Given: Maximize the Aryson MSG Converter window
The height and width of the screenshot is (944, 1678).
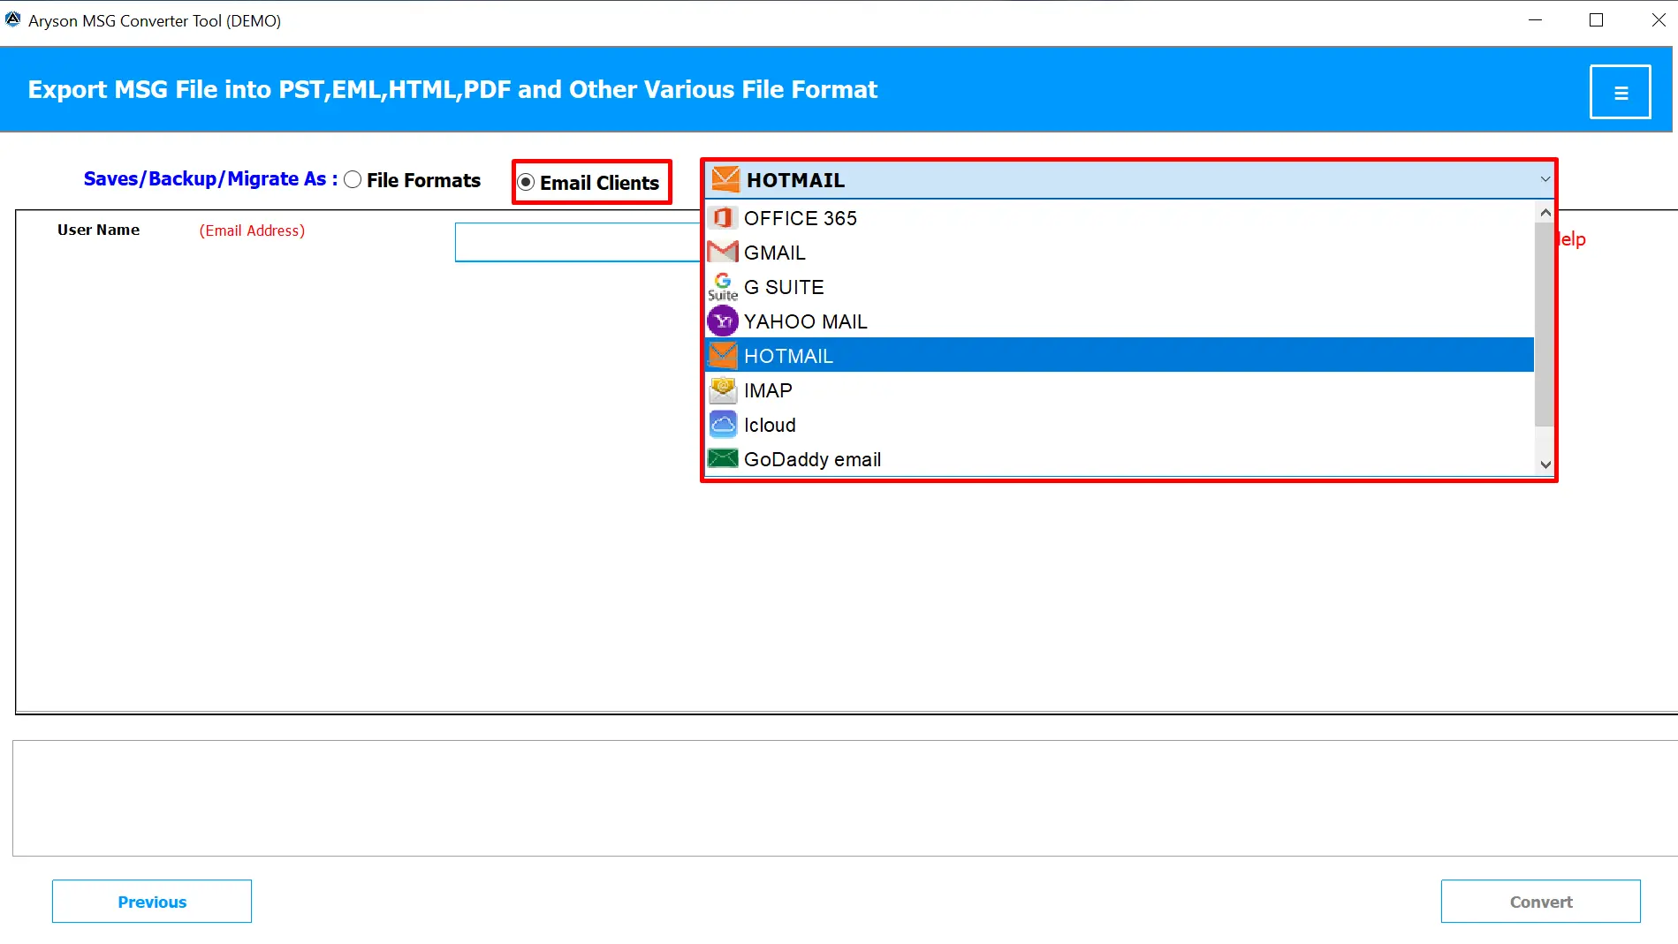Looking at the screenshot, I should (x=1596, y=19).
